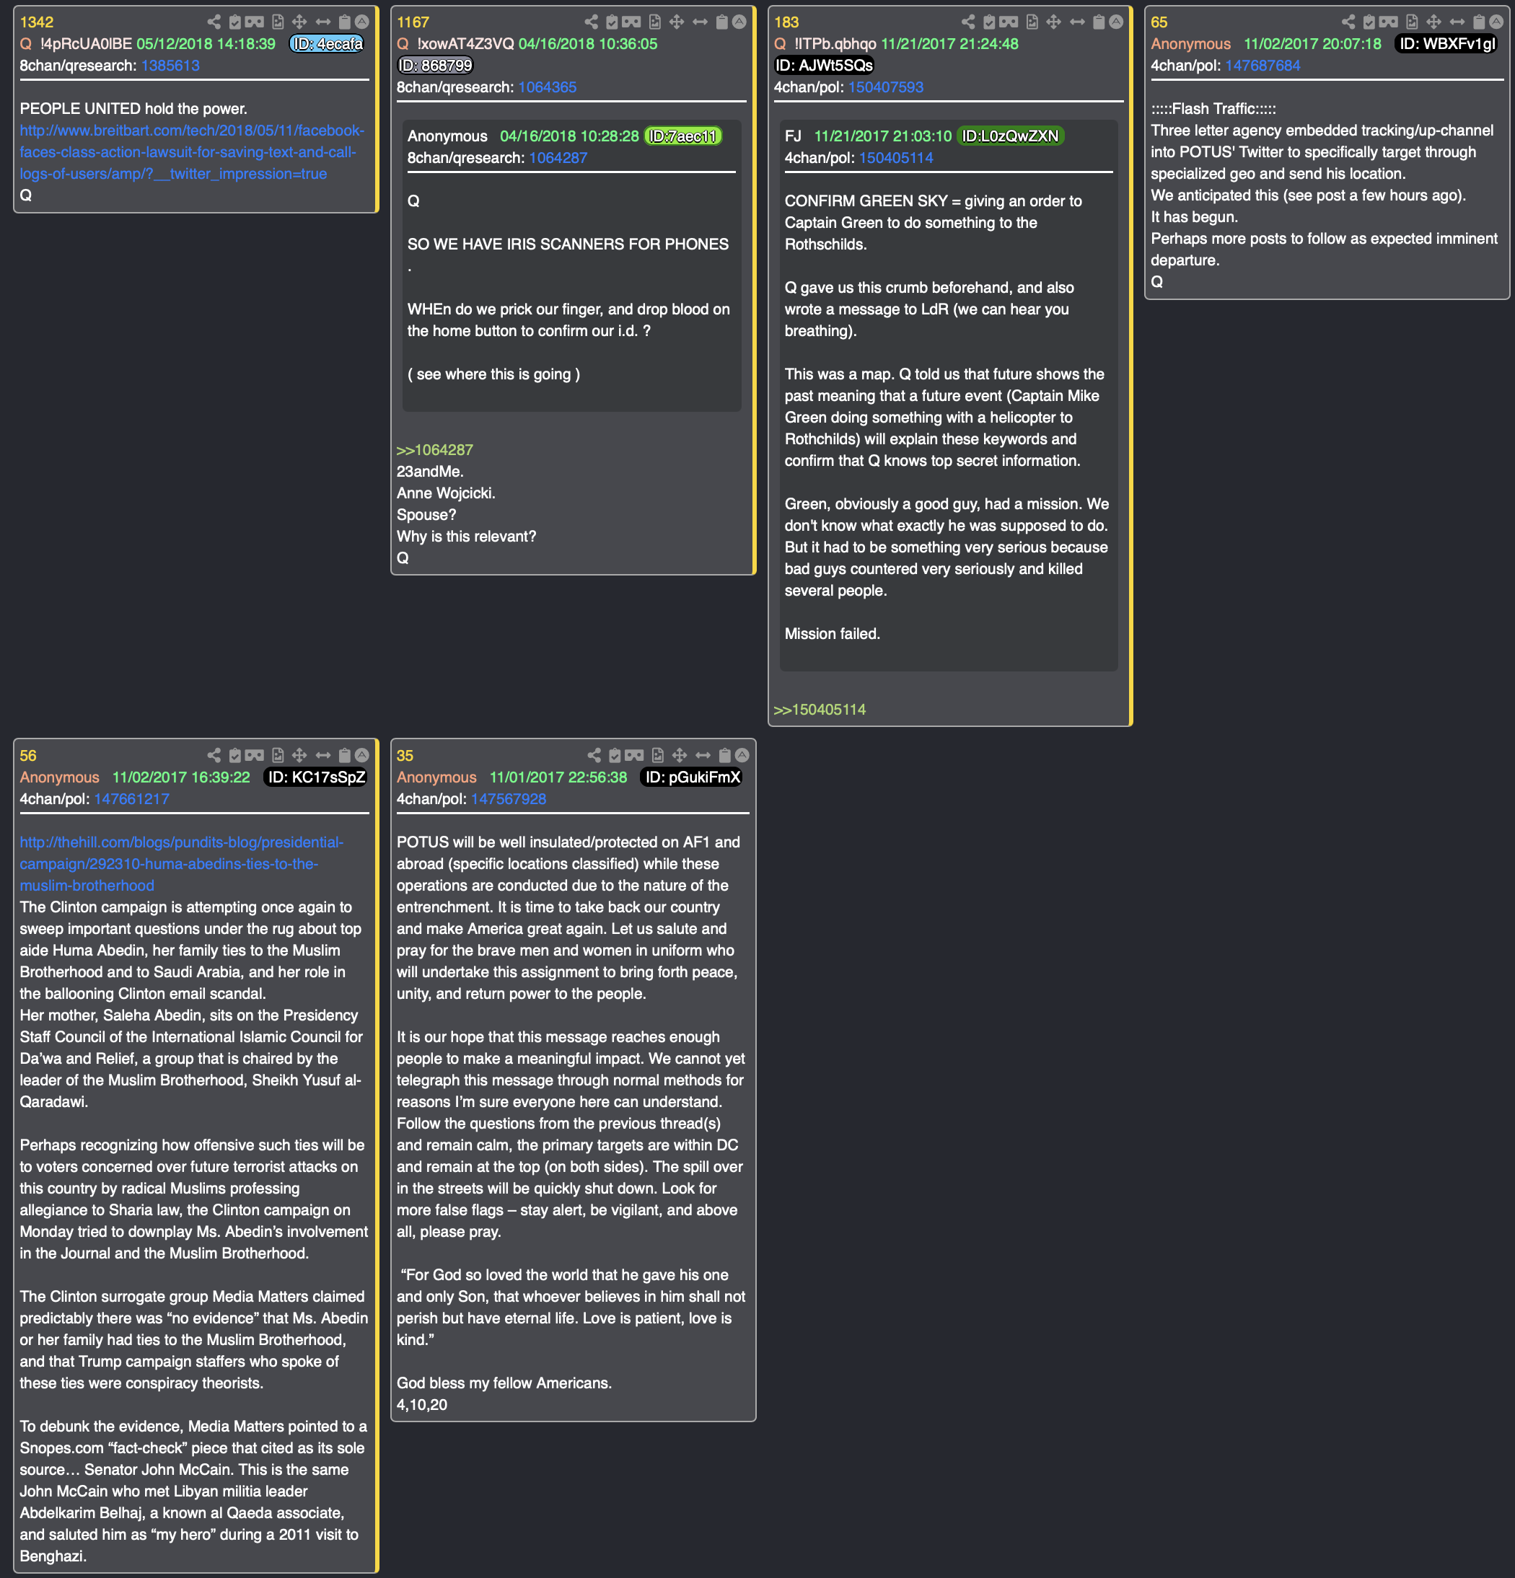Click post number 1167
The width and height of the screenshot is (1515, 1578).
[x=413, y=22]
